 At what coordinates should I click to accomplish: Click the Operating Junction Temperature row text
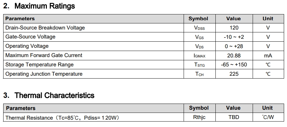click(x=44, y=74)
